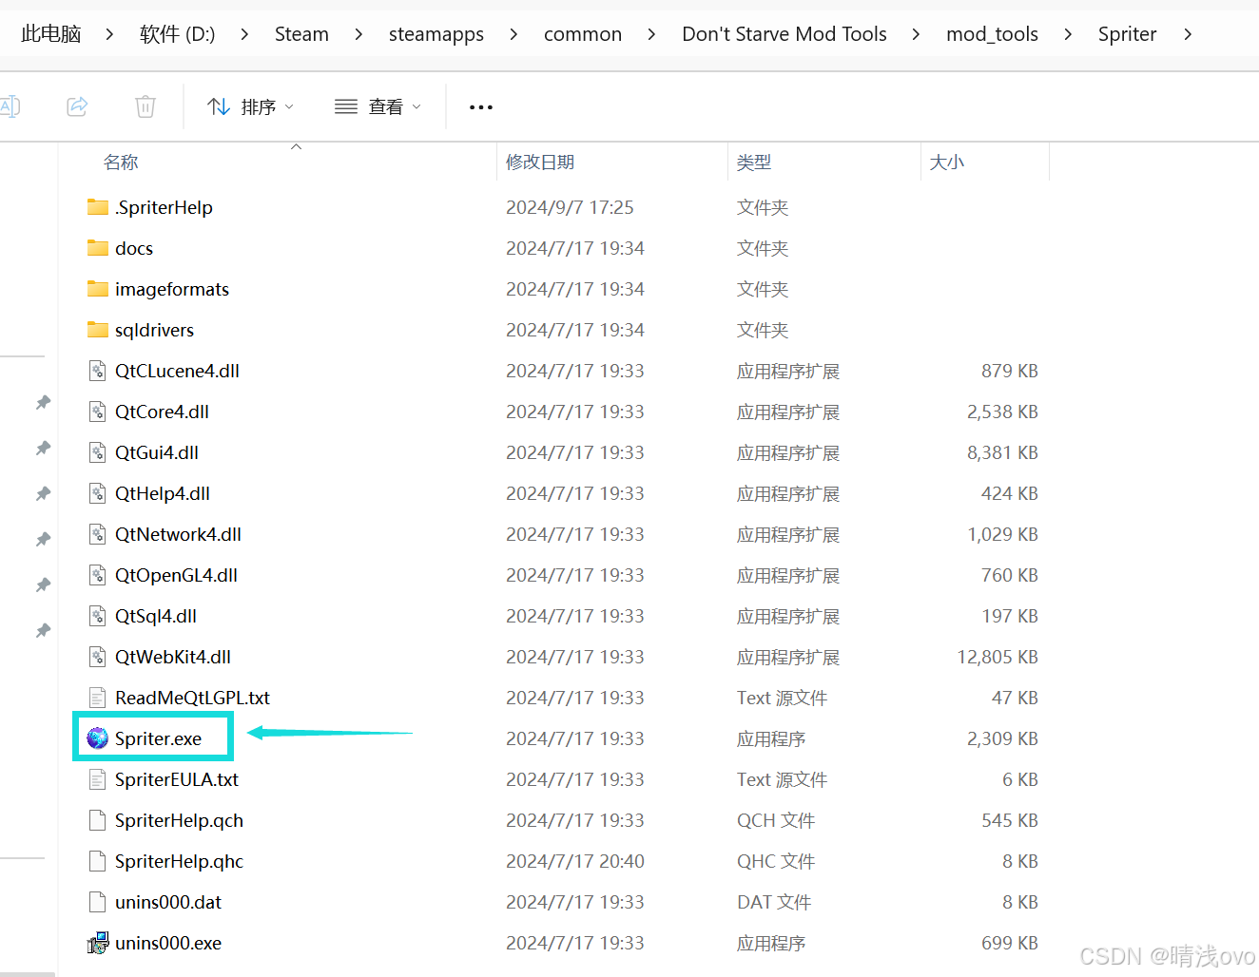The width and height of the screenshot is (1259, 977).
Task: Click the QtHelp4.dll file icon
Action: point(97,493)
